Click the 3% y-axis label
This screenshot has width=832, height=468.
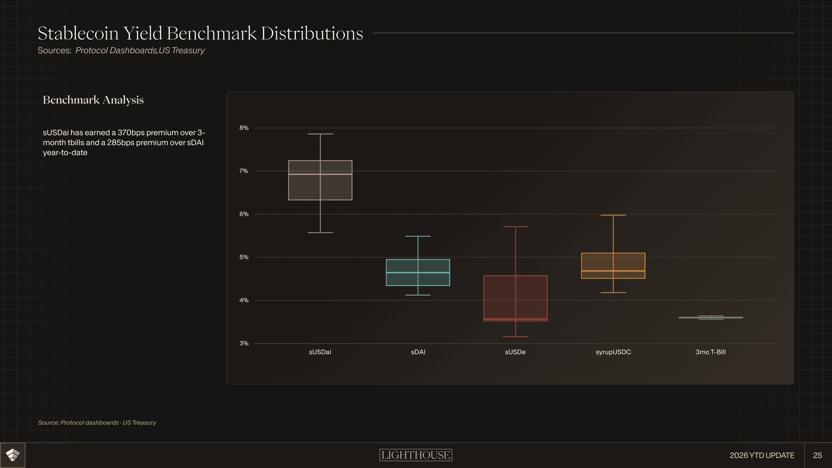244,343
